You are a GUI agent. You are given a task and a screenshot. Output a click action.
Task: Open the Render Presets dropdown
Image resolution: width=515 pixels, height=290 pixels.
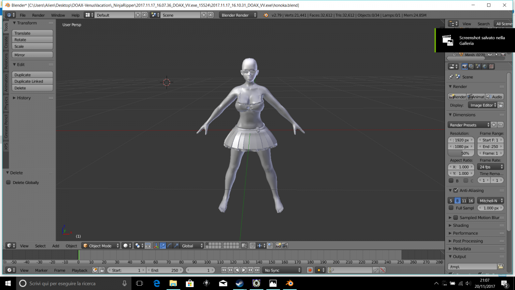(469, 125)
